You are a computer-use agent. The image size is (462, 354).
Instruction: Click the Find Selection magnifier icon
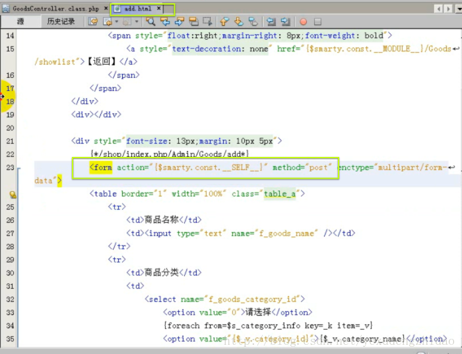(150, 22)
